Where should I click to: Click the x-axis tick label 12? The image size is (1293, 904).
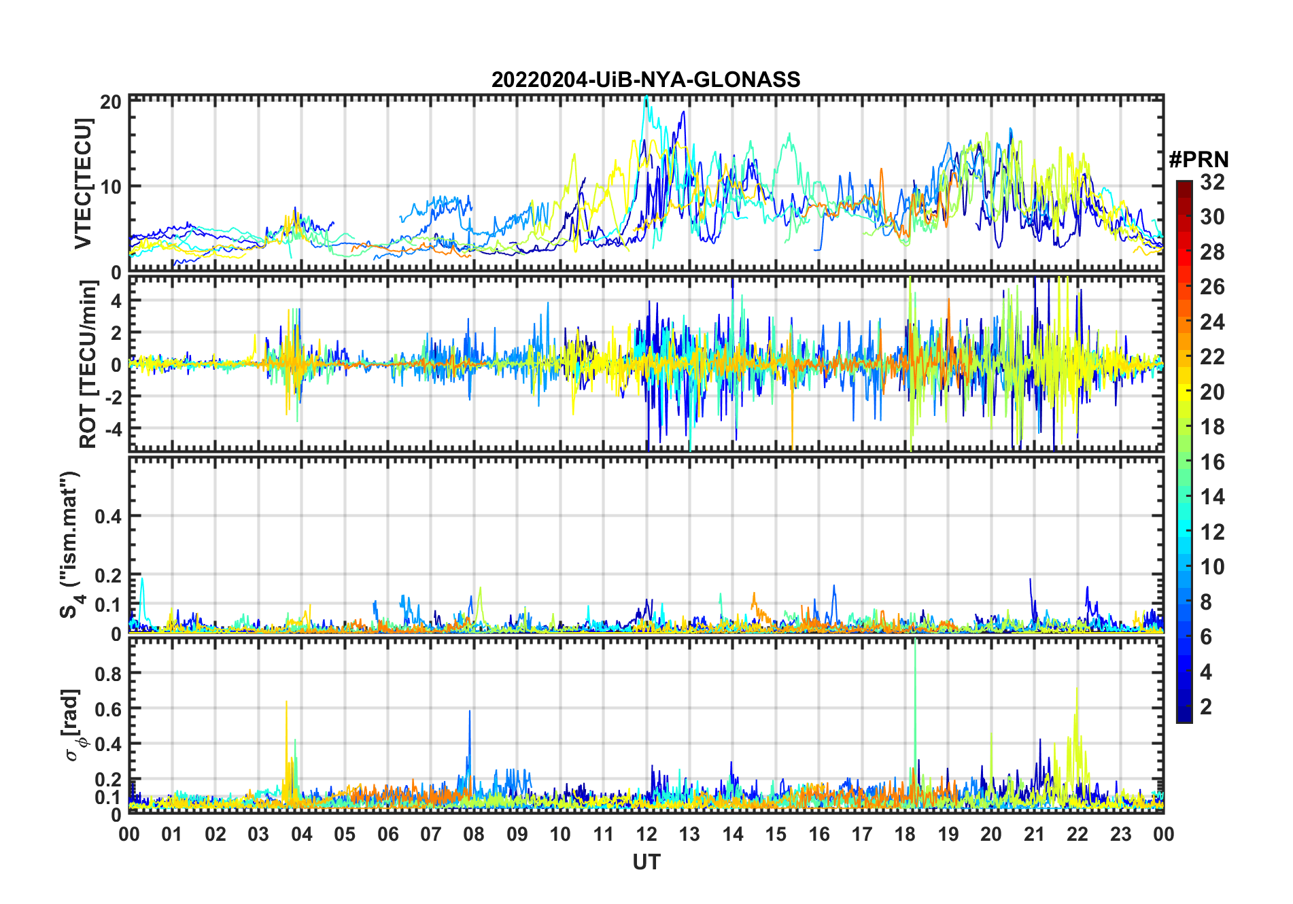pyautogui.click(x=646, y=834)
